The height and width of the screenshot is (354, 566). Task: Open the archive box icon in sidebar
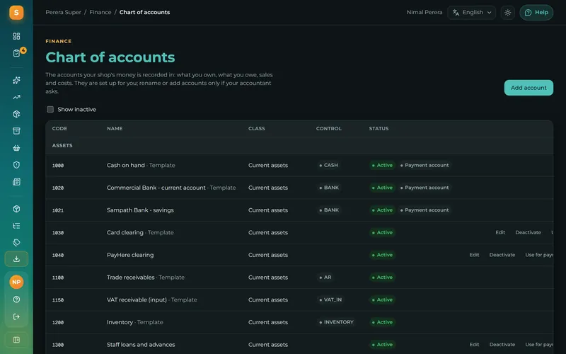point(16,131)
